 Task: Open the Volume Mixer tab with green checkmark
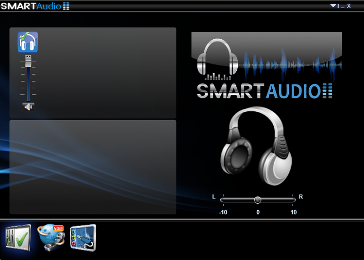(18, 238)
